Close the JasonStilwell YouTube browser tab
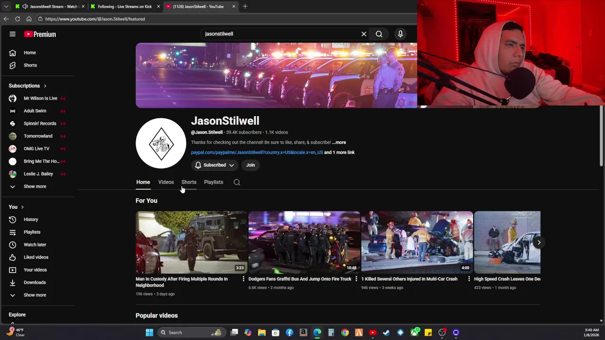This screenshot has width=605, height=340. click(x=233, y=7)
